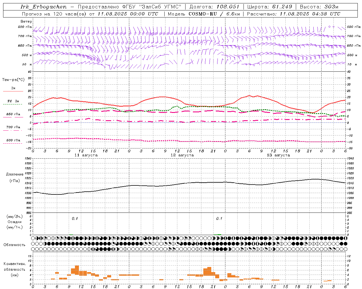Click the 'Ветер' wind panel label

coord(26,21)
